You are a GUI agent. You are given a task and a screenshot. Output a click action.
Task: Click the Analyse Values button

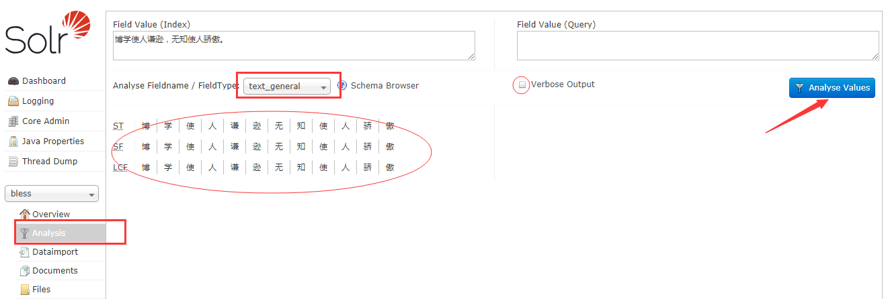coord(832,88)
